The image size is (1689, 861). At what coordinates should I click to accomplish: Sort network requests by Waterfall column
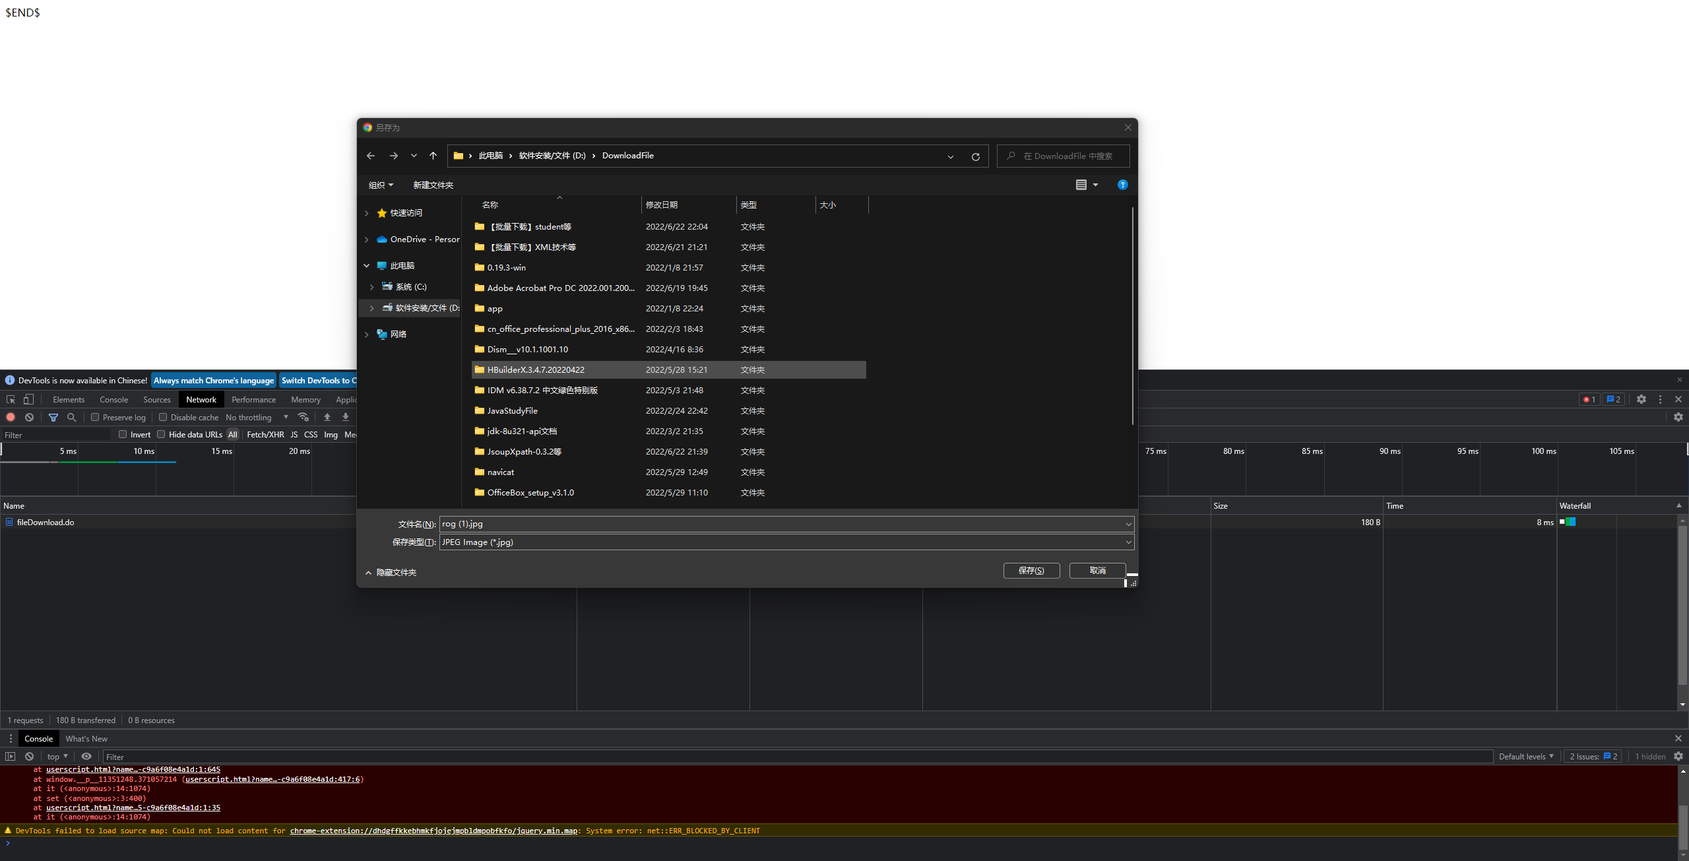1616,506
